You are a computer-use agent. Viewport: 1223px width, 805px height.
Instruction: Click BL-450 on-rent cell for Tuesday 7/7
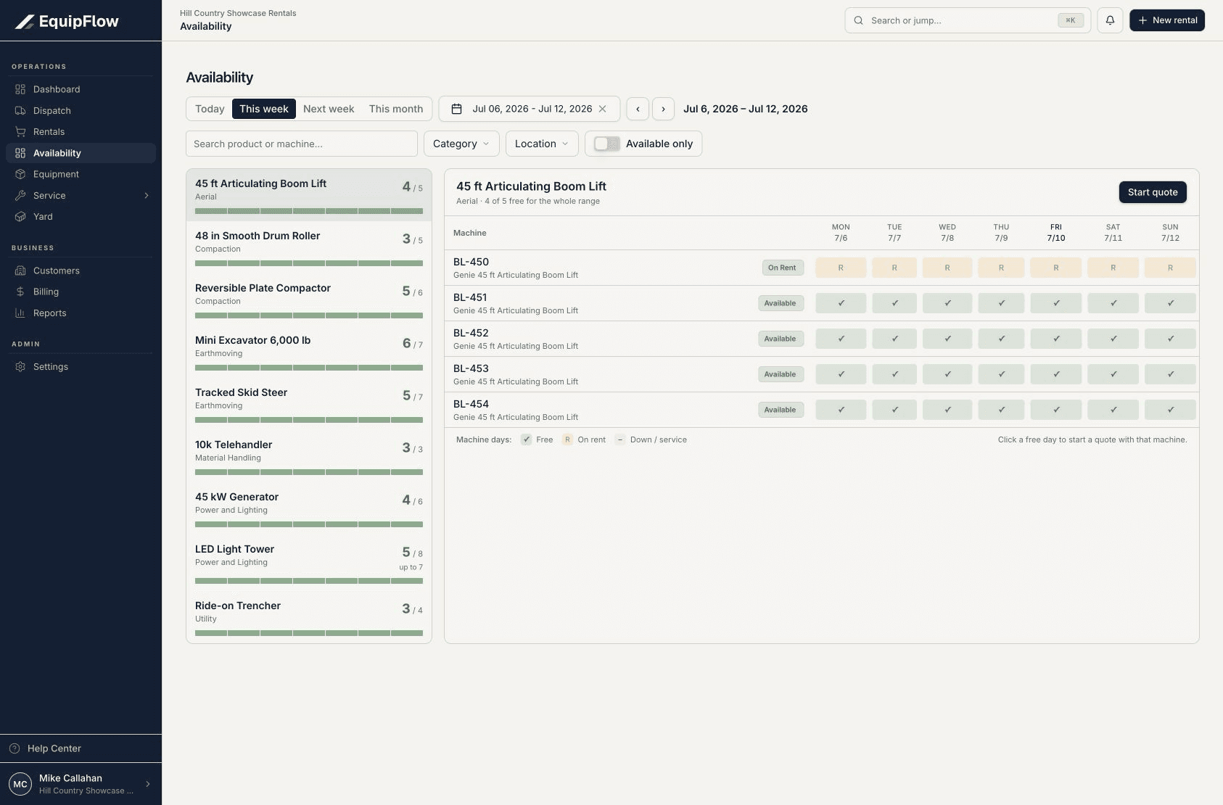pyautogui.click(x=894, y=268)
